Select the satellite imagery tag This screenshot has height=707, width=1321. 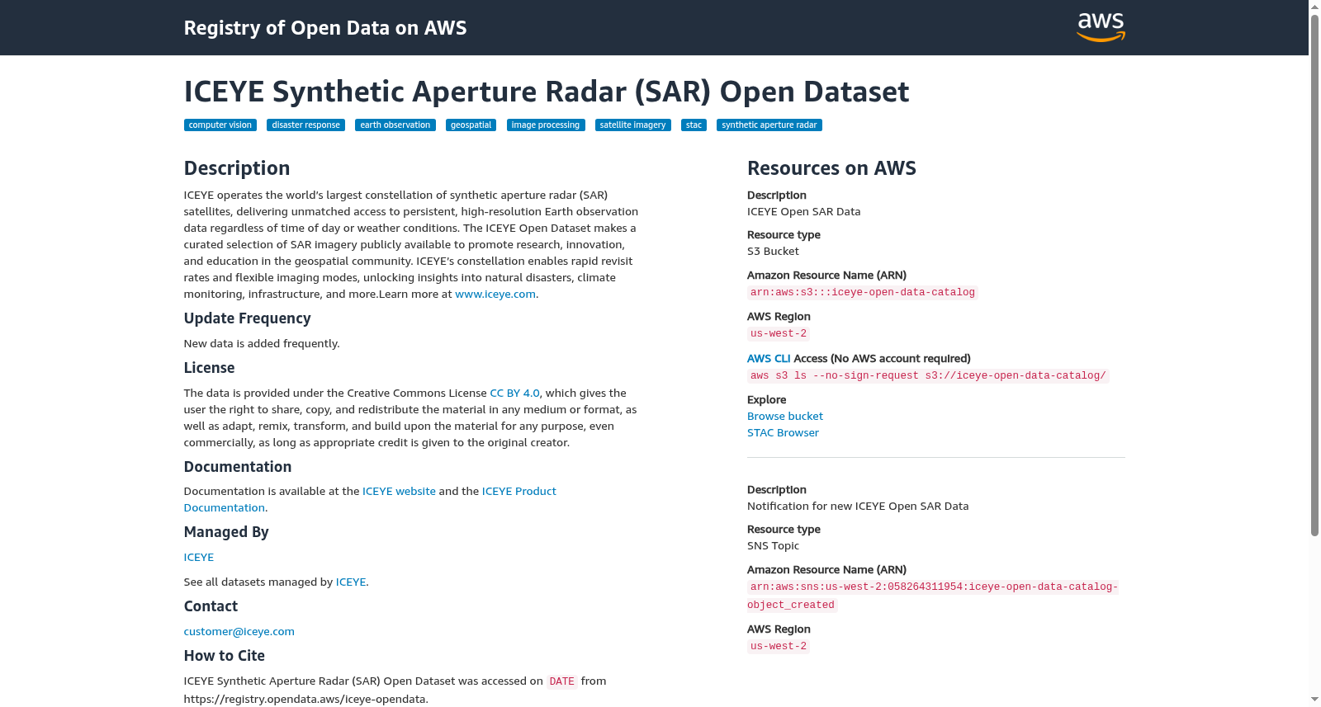632,125
